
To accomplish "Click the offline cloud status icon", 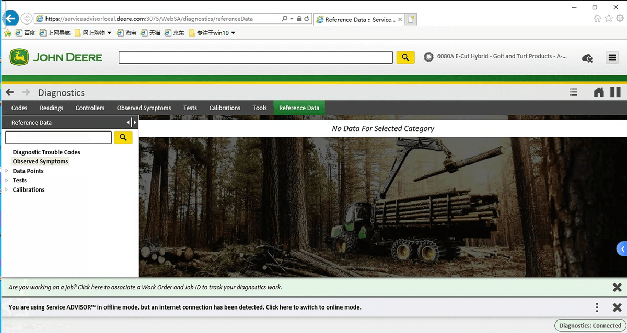I will tap(587, 58).
